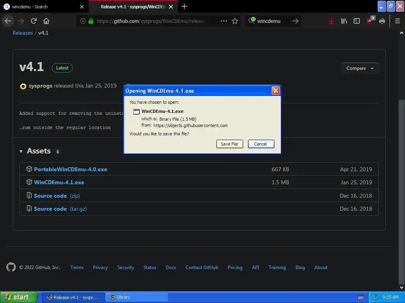Click the 9:25 AM system clock
This screenshot has width=405, height=303.
pyautogui.click(x=390, y=297)
